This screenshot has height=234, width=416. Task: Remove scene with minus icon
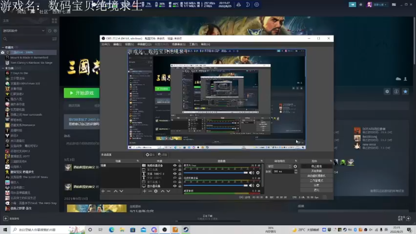pyautogui.click(x=109, y=191)
